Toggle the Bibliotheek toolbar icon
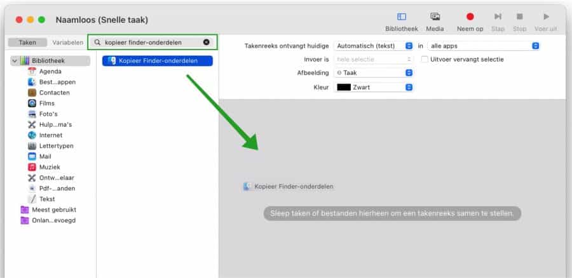Screen dimensions: 572x278 click(401, 17)
